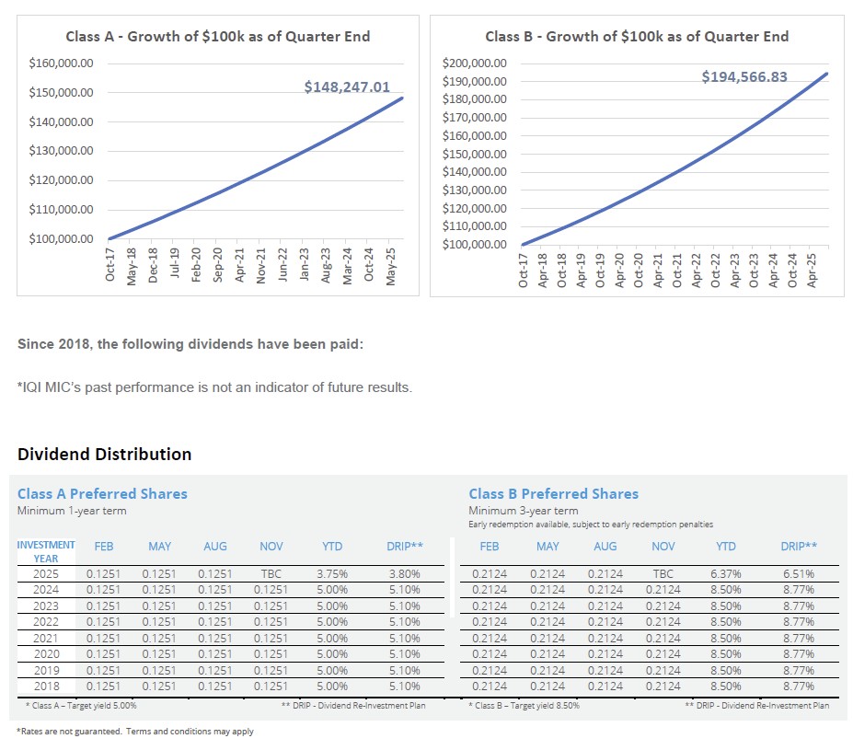This screenshot has width=853, height=750.
Task: Click the Class A growth chart title
Action: pos(218,37)
